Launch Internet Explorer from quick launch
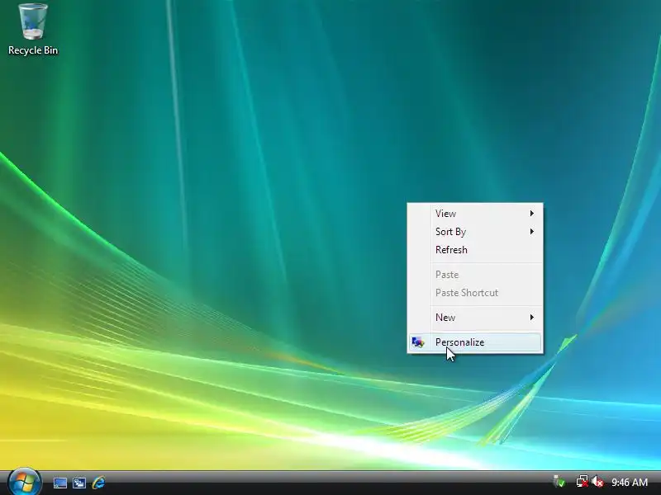Screen dimensions: 661x495 coord(98,483)
